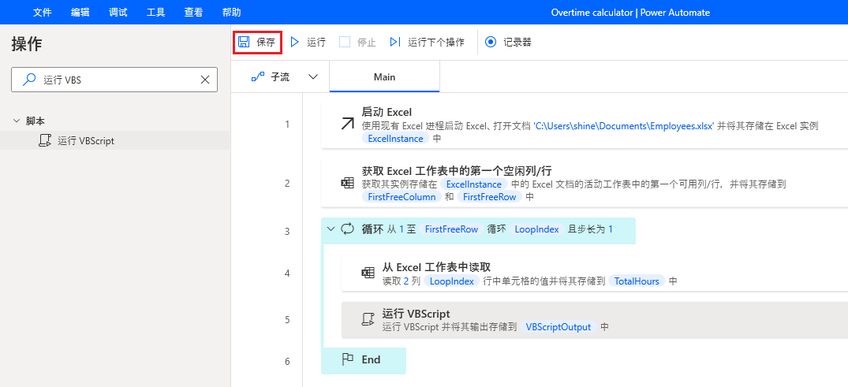Click line number 1 in the flow
848x387 pixels.
[287, 125]
